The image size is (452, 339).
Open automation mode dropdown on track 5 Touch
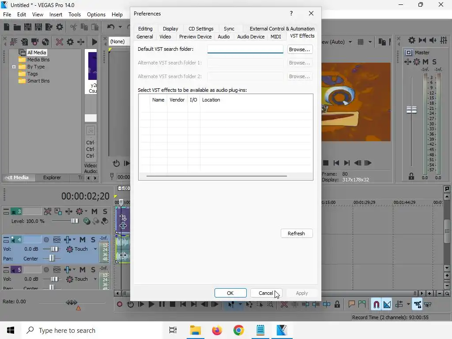95,279
